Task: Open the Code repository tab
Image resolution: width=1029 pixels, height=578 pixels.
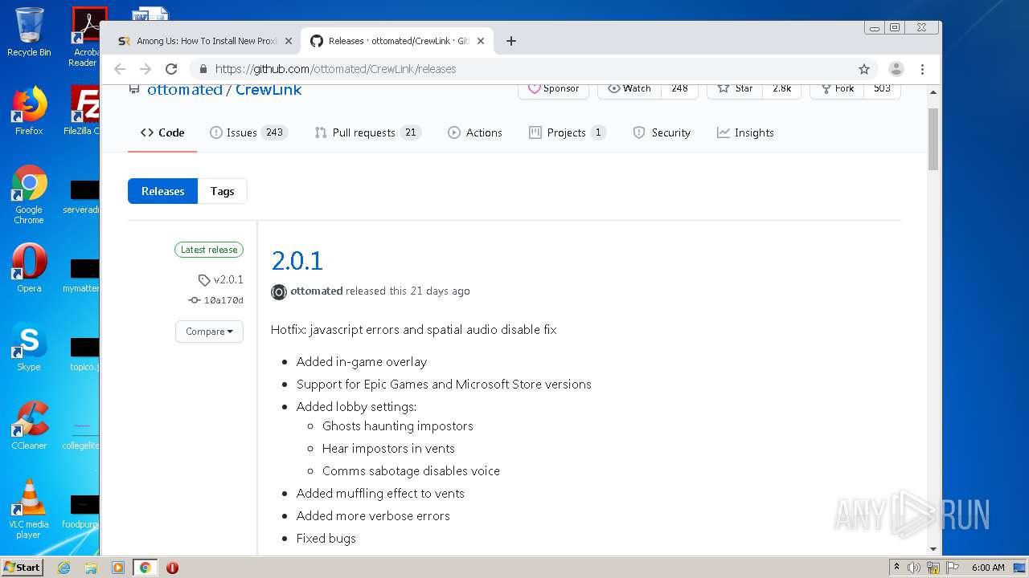Action: (162, 132)
